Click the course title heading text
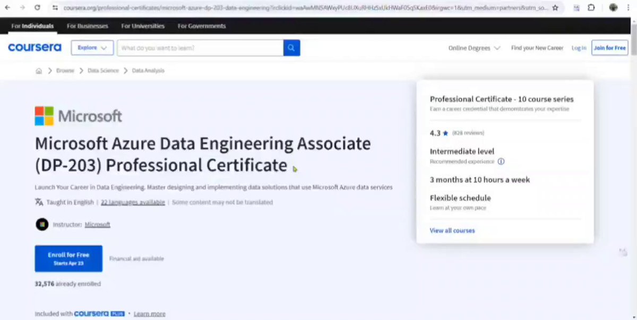 point(203,154)
